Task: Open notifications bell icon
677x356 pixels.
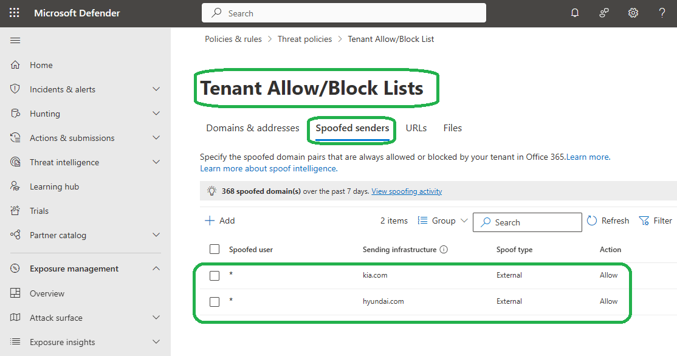Action: click(575, 13)
